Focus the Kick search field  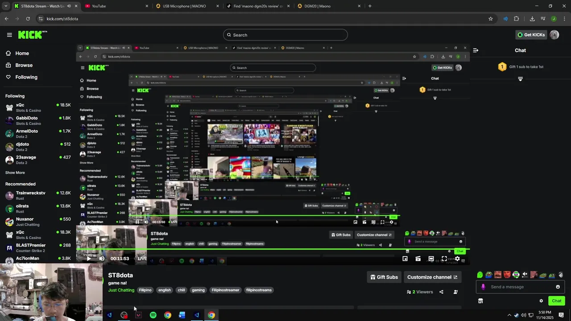[285, 35]
